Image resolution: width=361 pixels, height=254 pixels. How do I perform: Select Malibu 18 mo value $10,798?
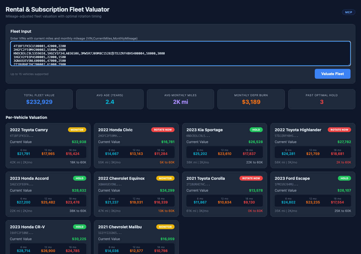tap(161, 251)
